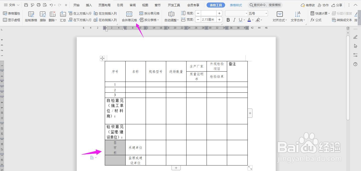Open 表格属性 table properties
Viewport: 361px width, 171px height.
(12, 13)
